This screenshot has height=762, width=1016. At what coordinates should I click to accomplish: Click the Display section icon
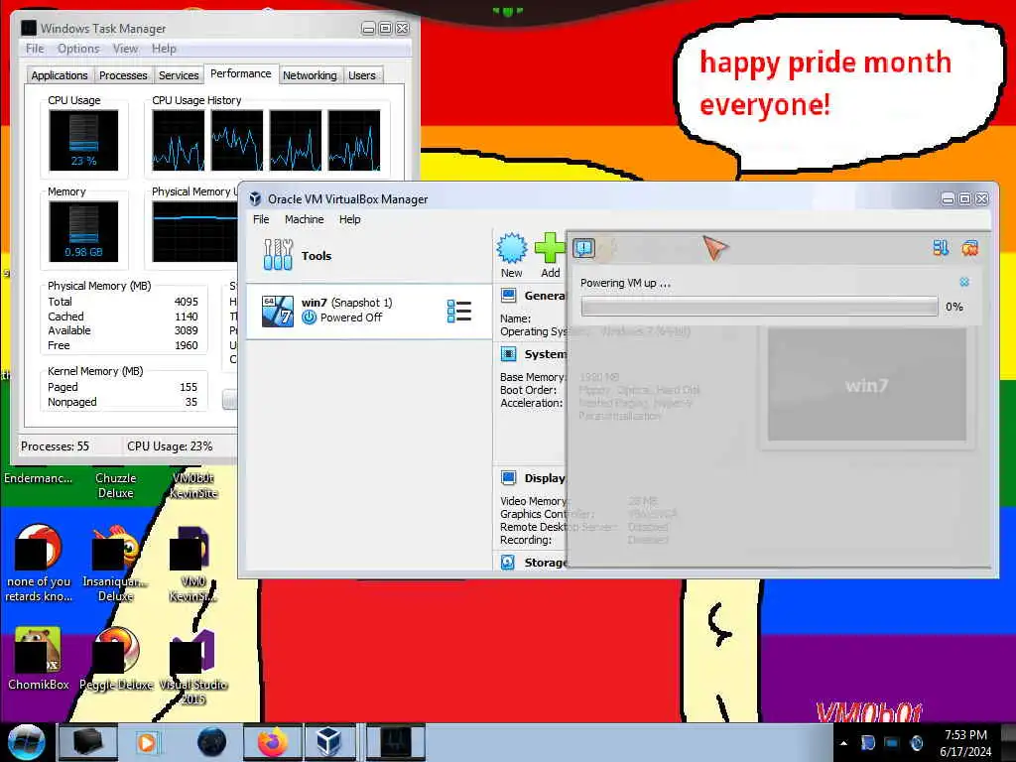click(509, 478)
